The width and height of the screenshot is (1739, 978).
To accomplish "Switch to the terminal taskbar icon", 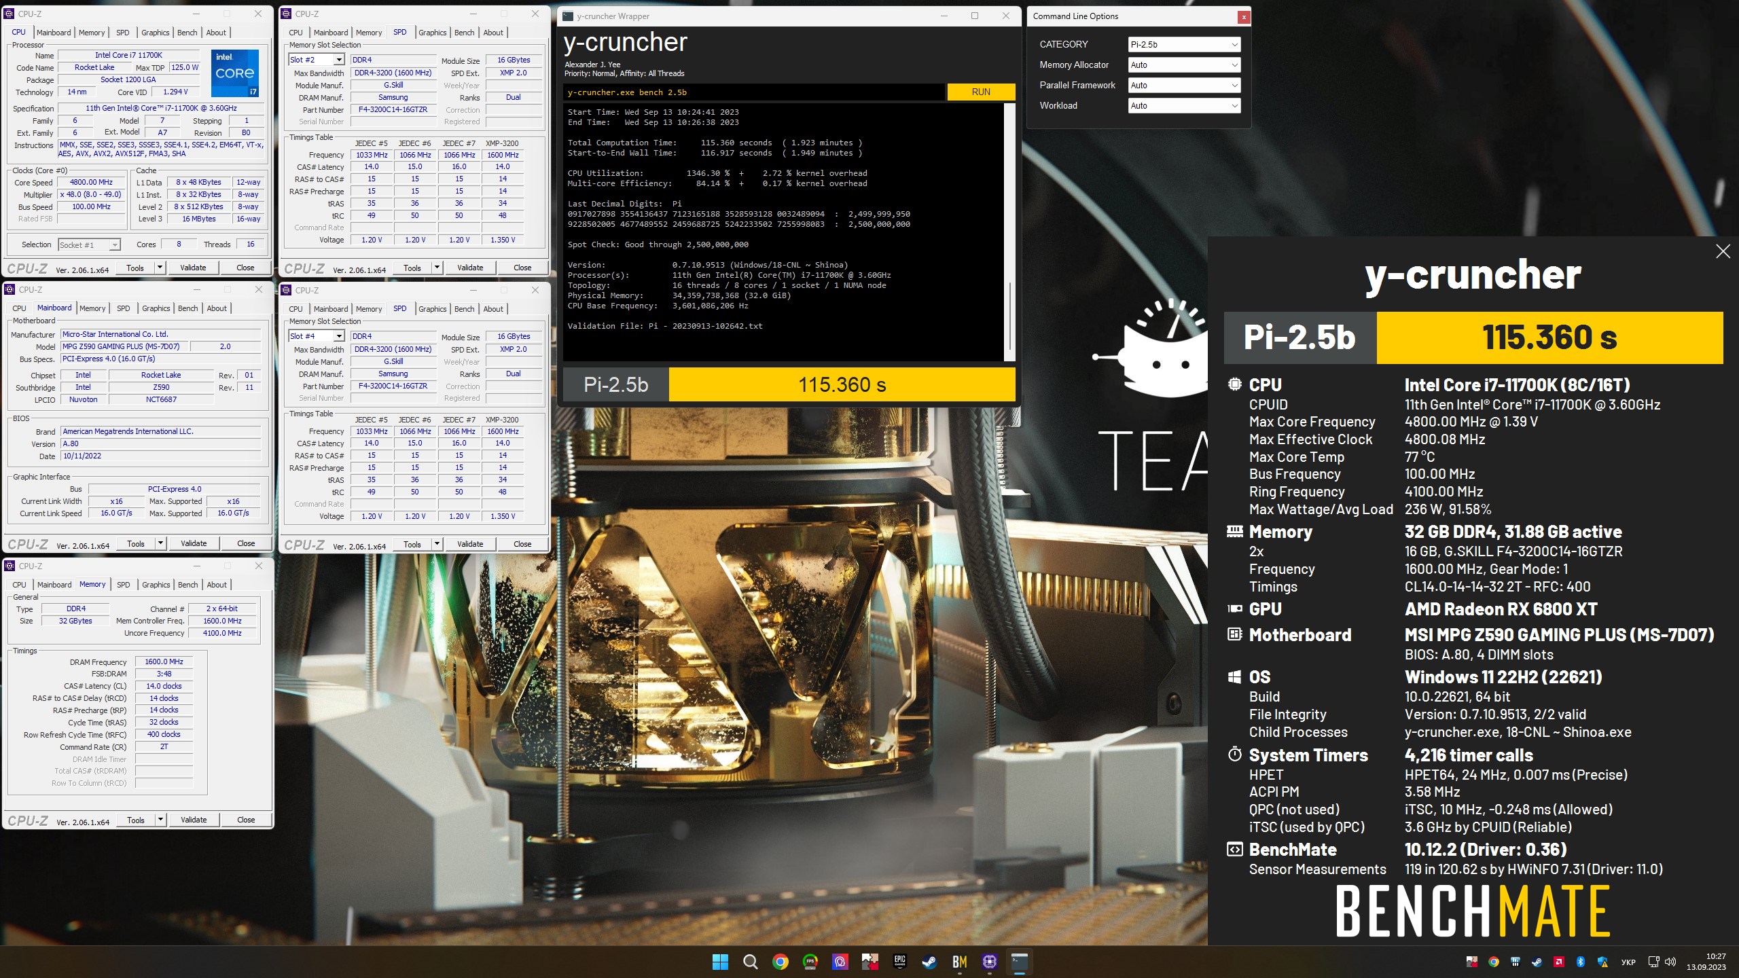I will [1020, 962].
